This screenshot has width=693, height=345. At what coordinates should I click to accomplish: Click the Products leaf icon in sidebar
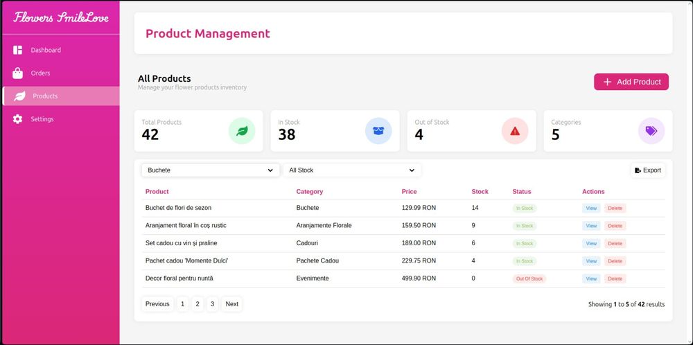point(19,96)
